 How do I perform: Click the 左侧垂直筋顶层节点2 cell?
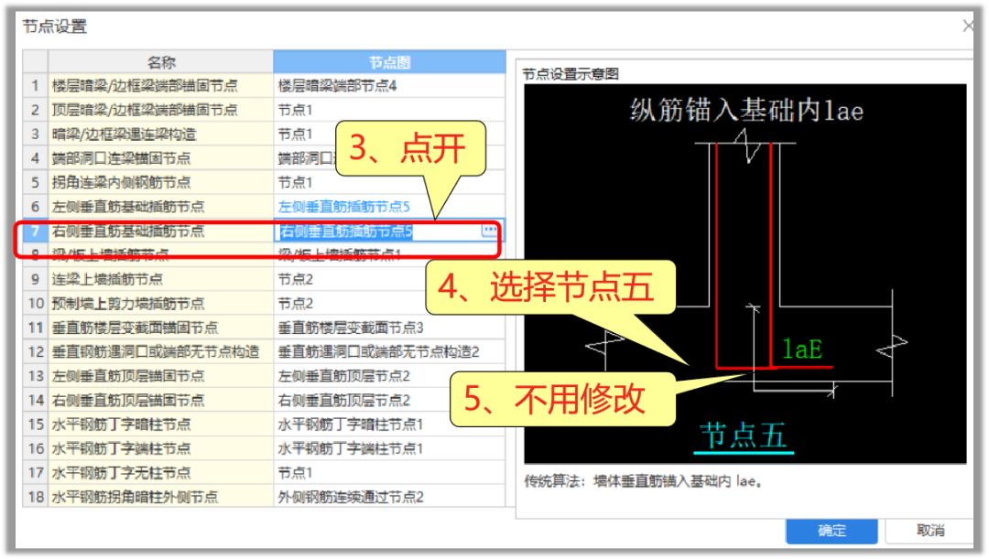coord(389,376)
